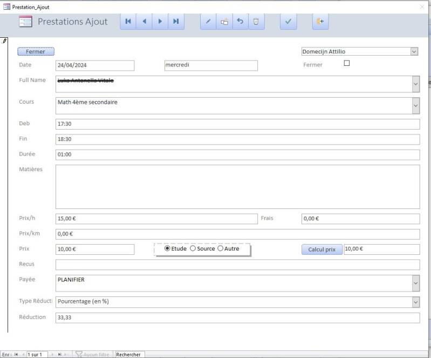Image resolution: width=431 pixels, height=358 pixels.
Task: Go to first record in toolbar
Action: point(128,22)
